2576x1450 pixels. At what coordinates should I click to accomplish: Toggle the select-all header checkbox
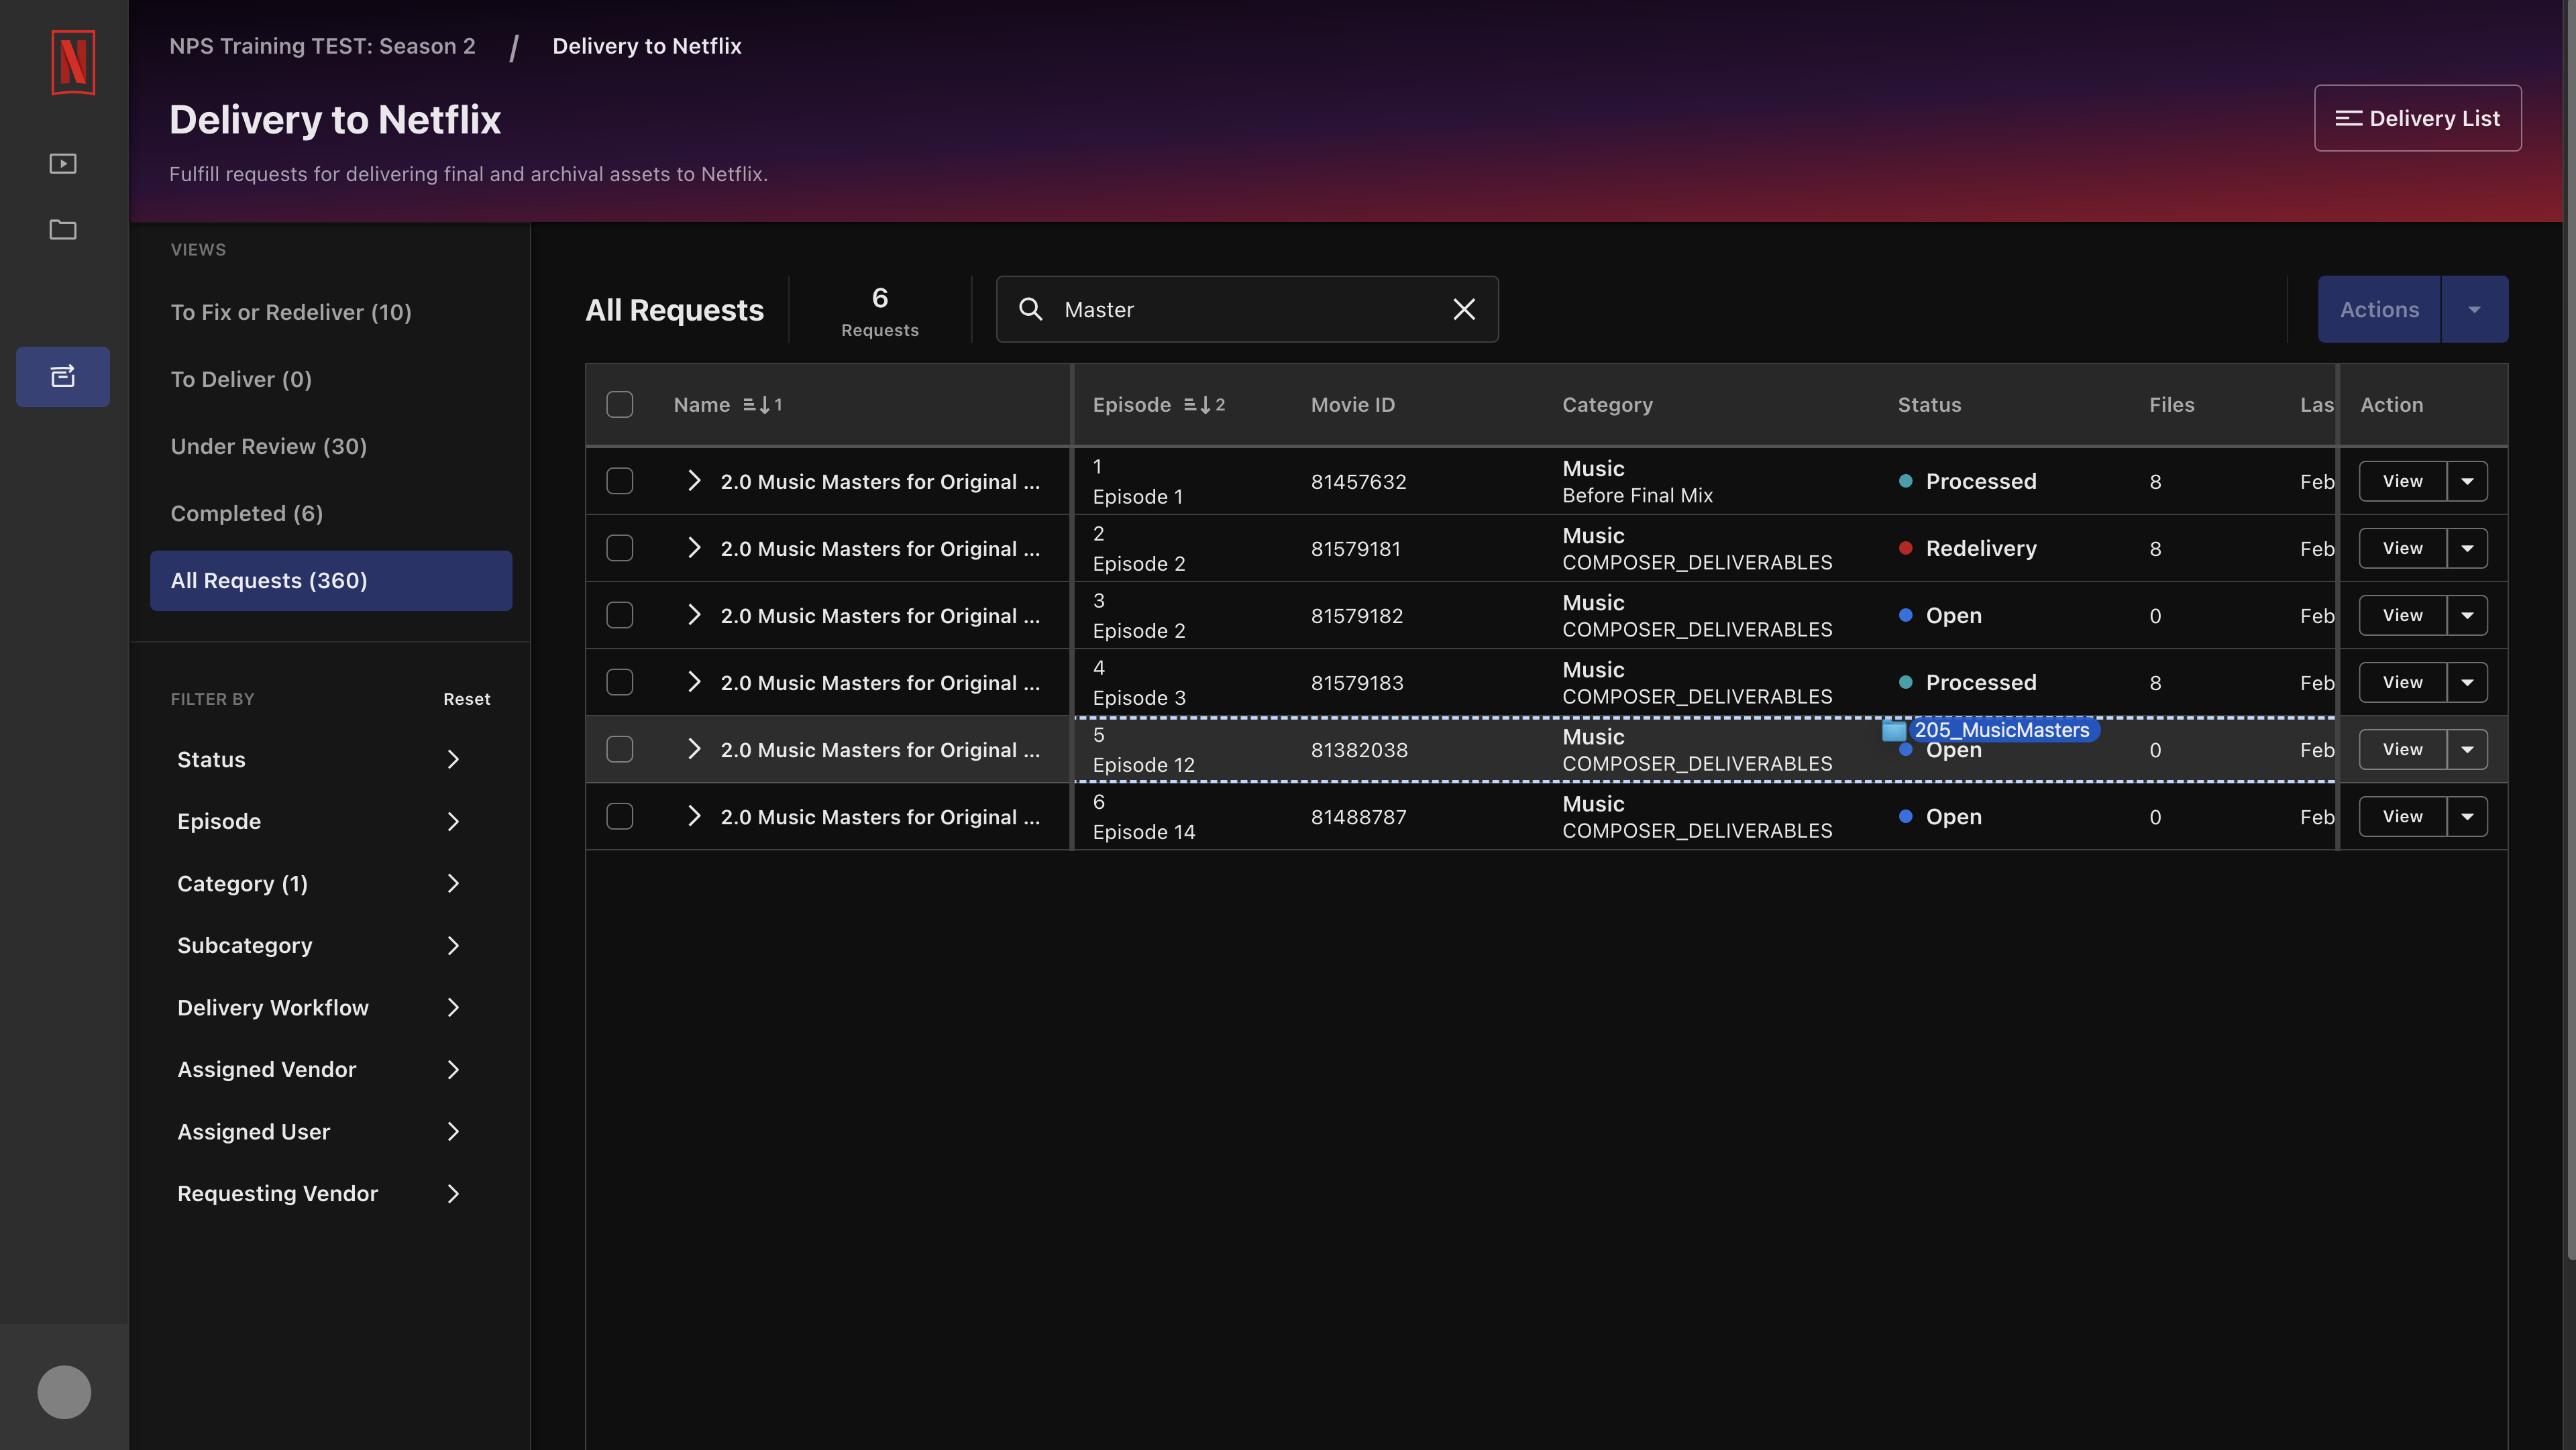(620, 404)
